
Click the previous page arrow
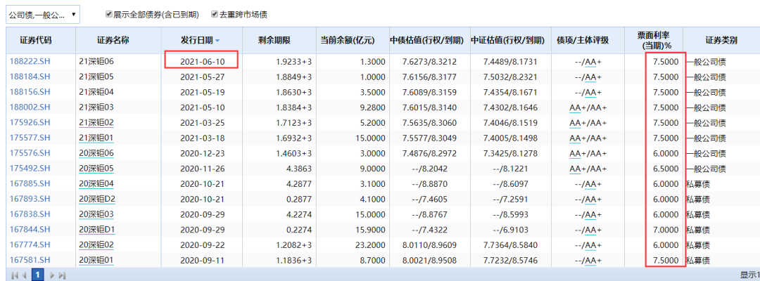(24, 275)
